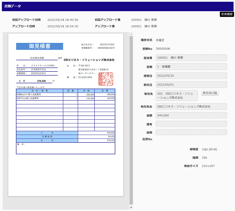
Task: Click the 金額 field showing 344,000
Action: pos(191,115)
